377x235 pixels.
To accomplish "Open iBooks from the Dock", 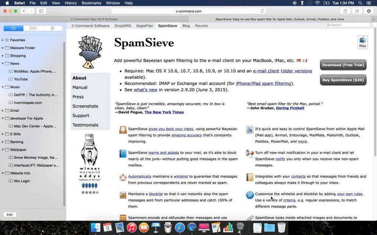I will tap(144, 227).
